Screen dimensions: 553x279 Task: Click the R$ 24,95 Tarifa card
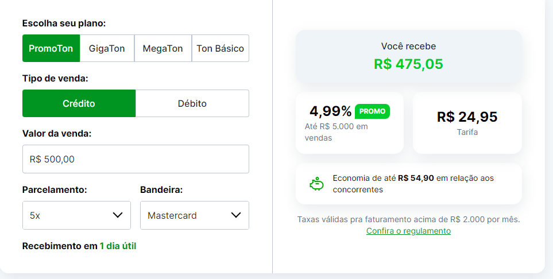[467, 123]
